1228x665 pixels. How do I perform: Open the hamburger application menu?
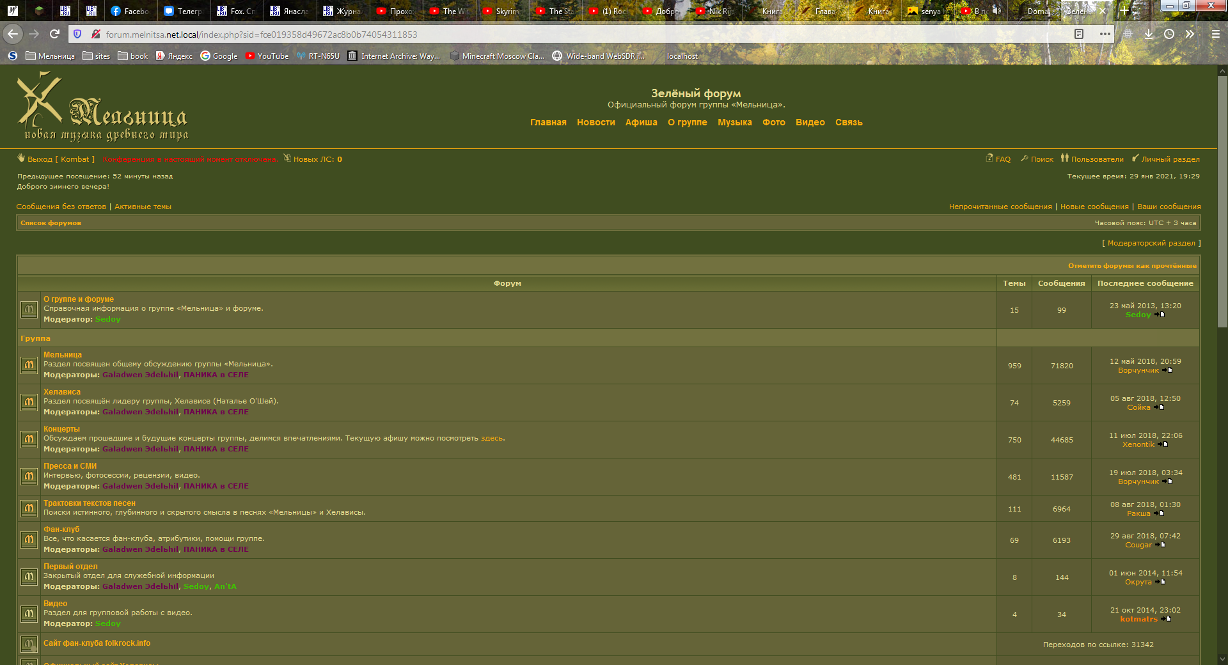coord(1215,34)
